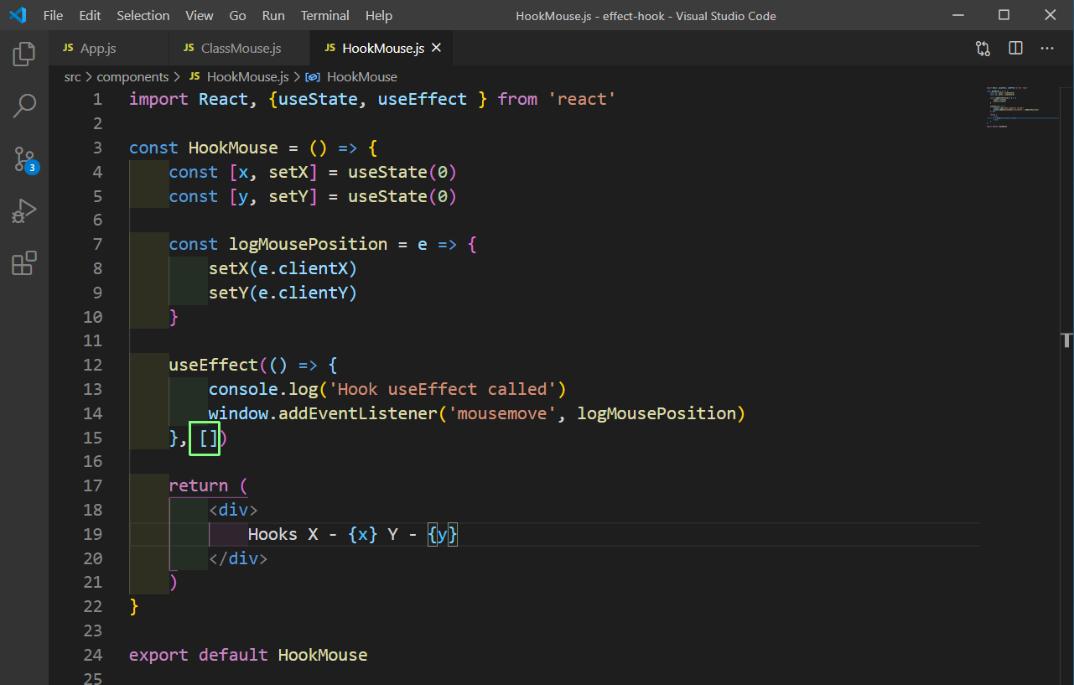
Task: Click line number 3 in the gutter
Action: coord(97,148)
